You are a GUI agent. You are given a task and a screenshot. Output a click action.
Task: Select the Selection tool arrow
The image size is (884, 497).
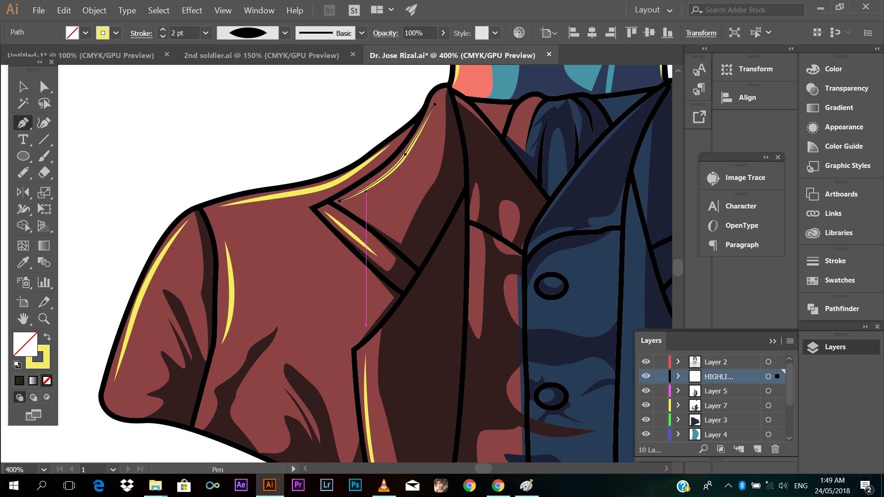pyautogui.click(x=23, y=87)
